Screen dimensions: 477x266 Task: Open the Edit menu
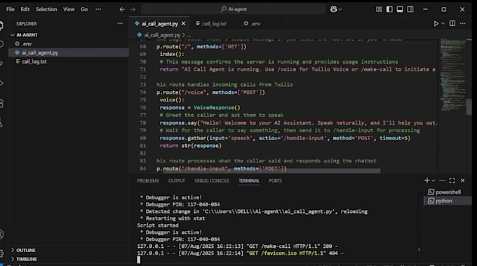25,9
